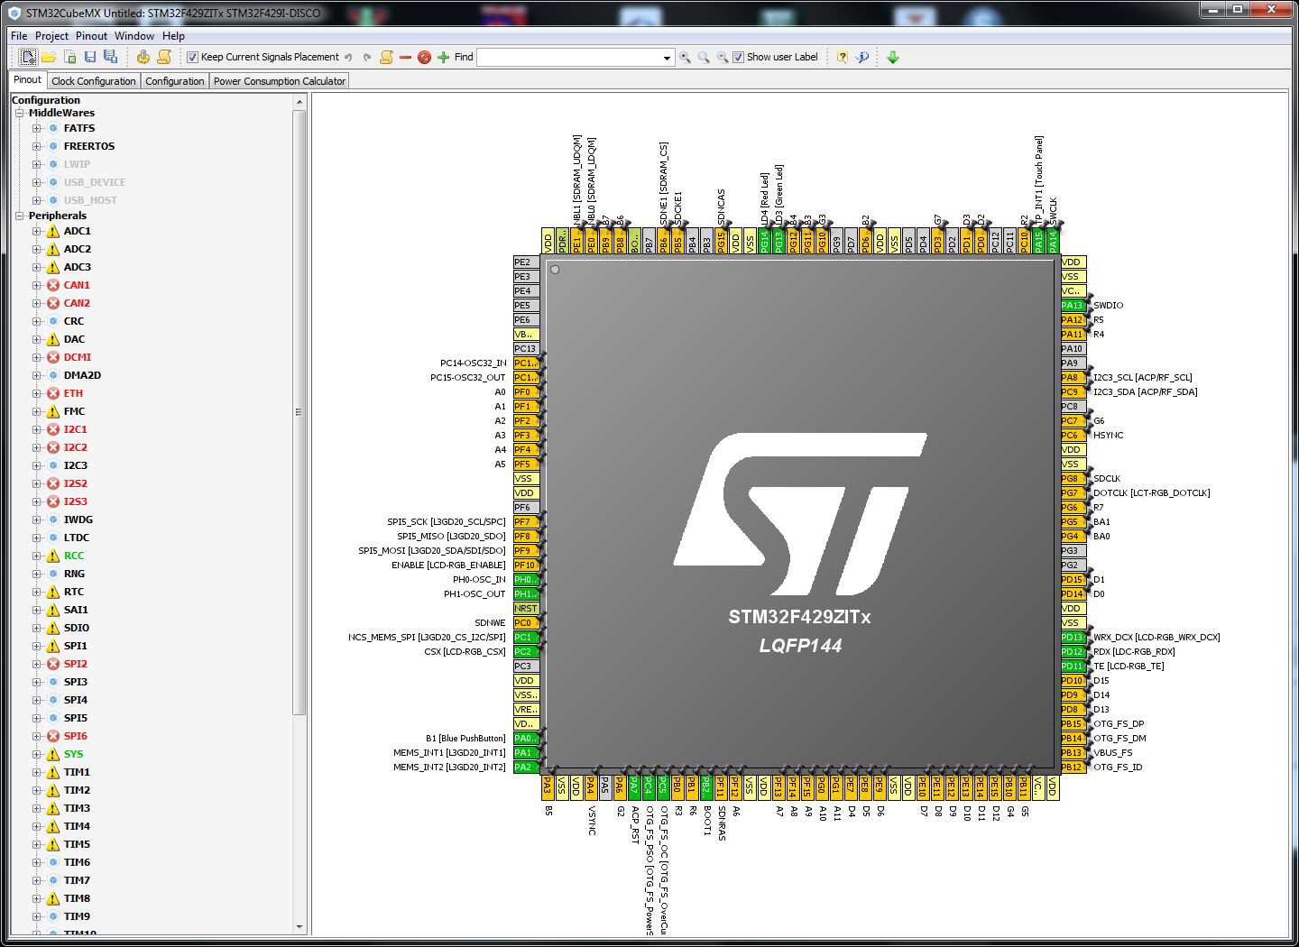Click the best-fit zoom magnifier icon
The height and width of the screenshot is (947, 1299).
704,57
